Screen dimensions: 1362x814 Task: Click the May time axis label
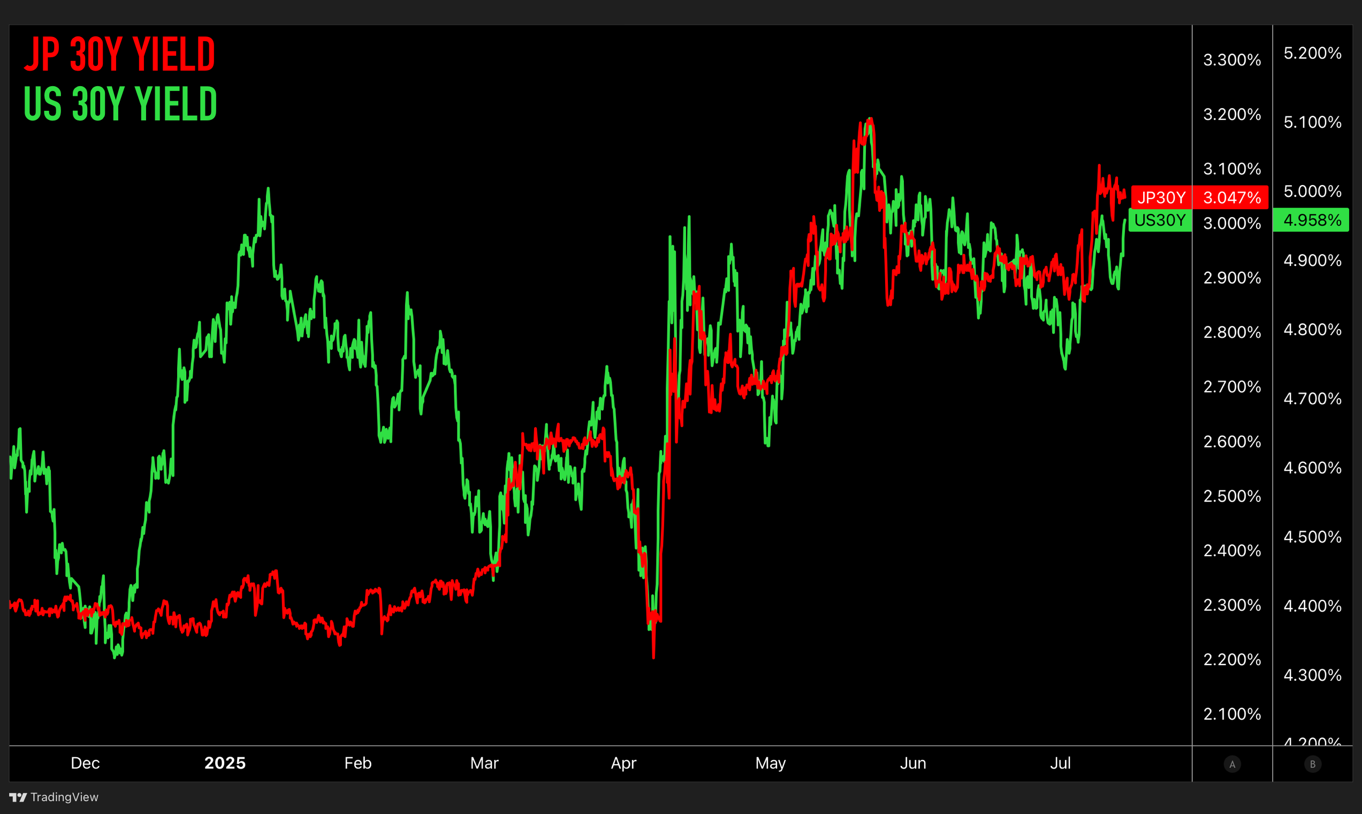click(x=770, y=763)
